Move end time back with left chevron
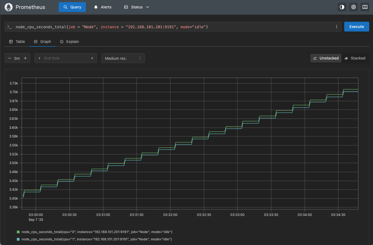The image size is (373, 245). pos(39,58)
